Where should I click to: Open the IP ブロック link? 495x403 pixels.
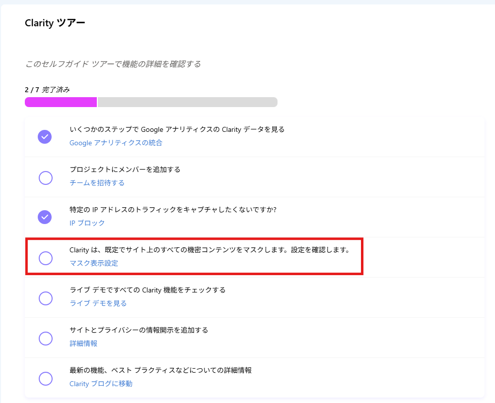click(x=87, y=223)
